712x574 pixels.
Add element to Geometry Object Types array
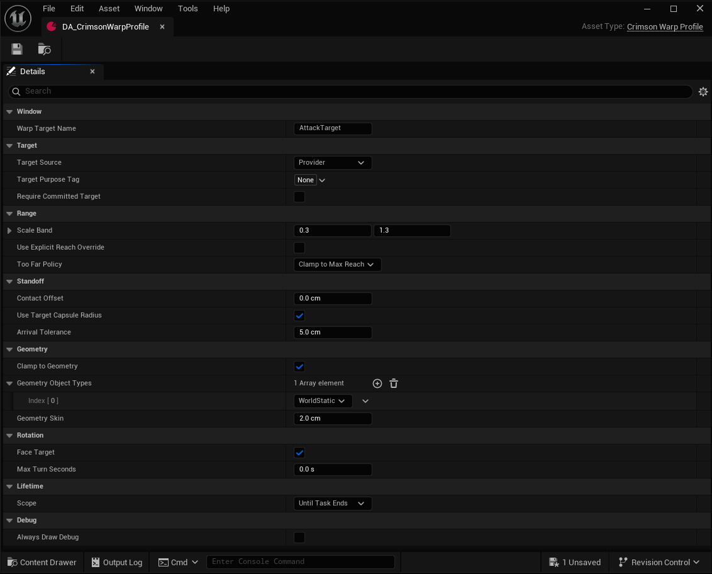pyautogui.click(x=377, y=384)
